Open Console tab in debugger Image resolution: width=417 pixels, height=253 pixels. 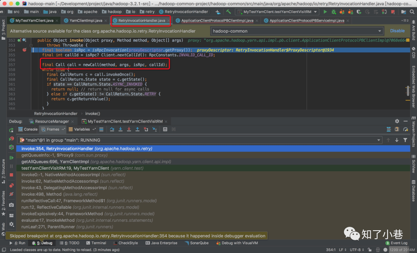(x=28, y=130)
